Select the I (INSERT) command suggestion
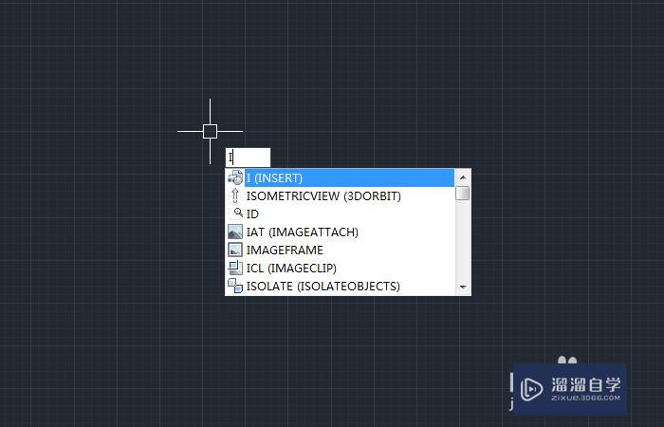The width and height of the screenshot is (664, 427). (341, 178)
